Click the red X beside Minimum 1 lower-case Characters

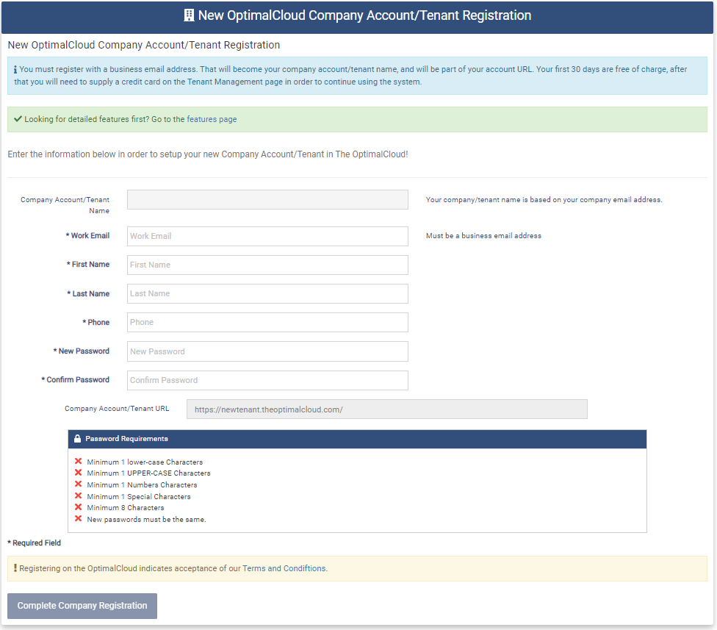(78, 461)
